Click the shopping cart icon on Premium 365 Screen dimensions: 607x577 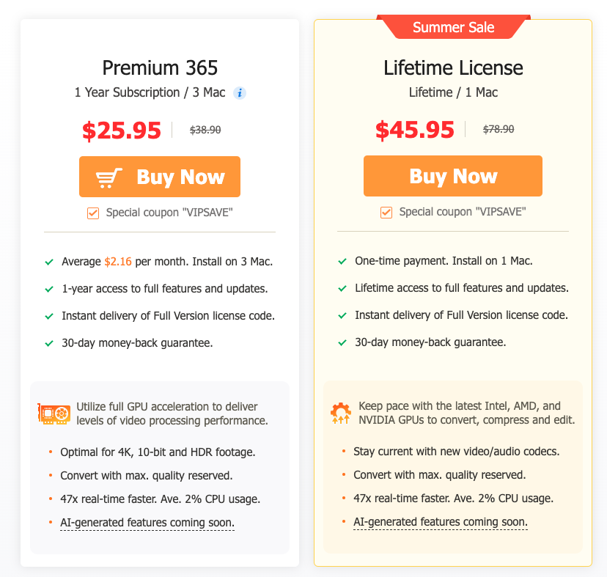click(x=109, y=177)
